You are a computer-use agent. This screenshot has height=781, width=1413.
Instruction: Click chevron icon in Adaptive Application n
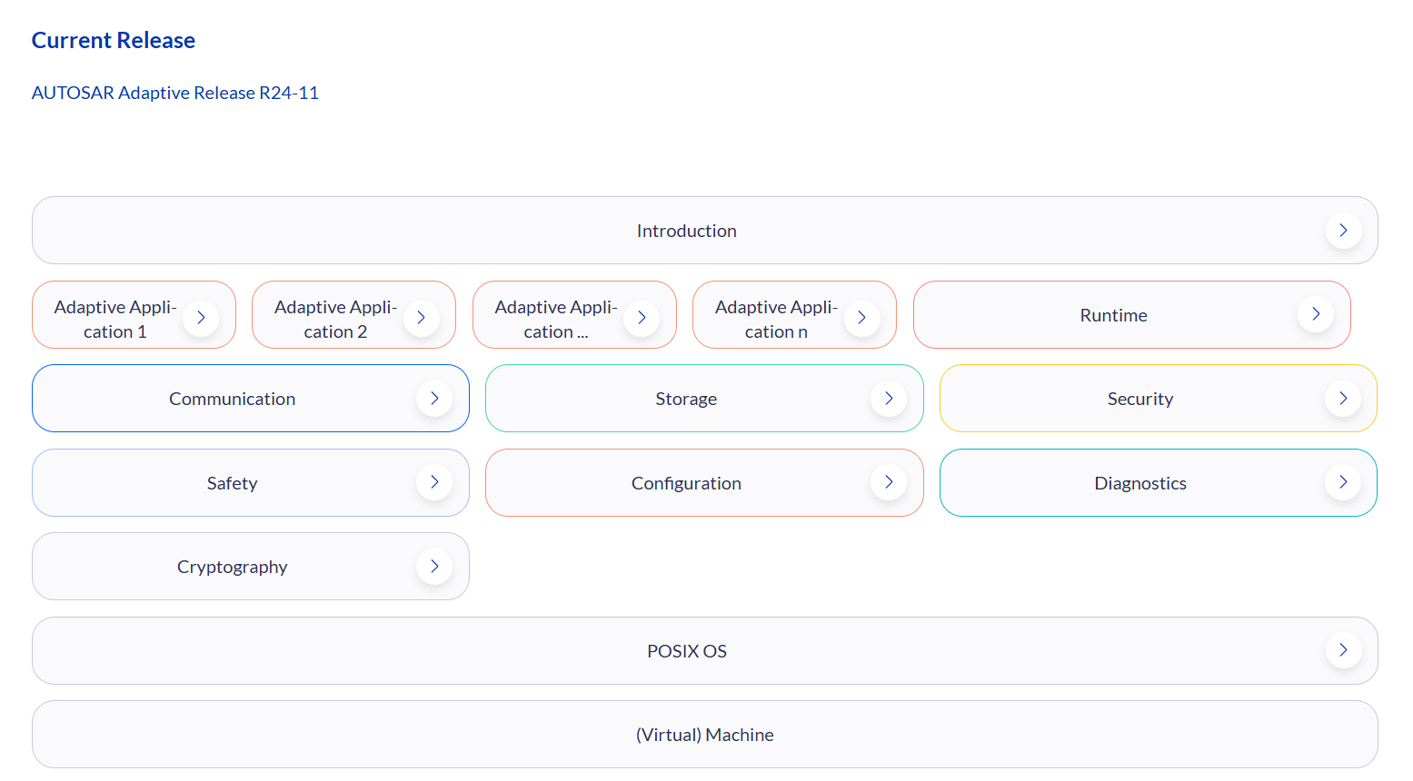[861, 318]
